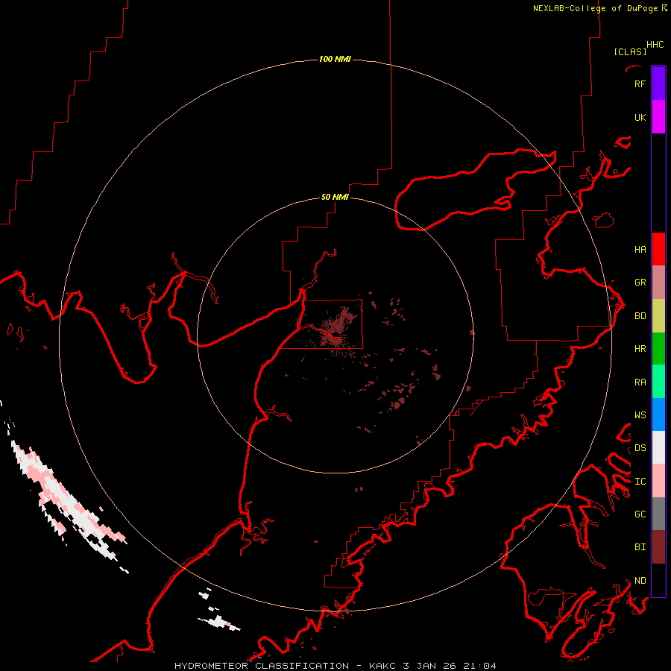Click the 'DS' legend label
The width and height of the screenshot is (671, 671).
click(x=640, y=448)
